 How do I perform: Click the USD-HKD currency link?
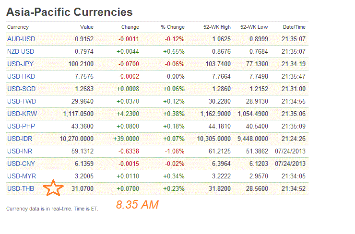(21, 77)
